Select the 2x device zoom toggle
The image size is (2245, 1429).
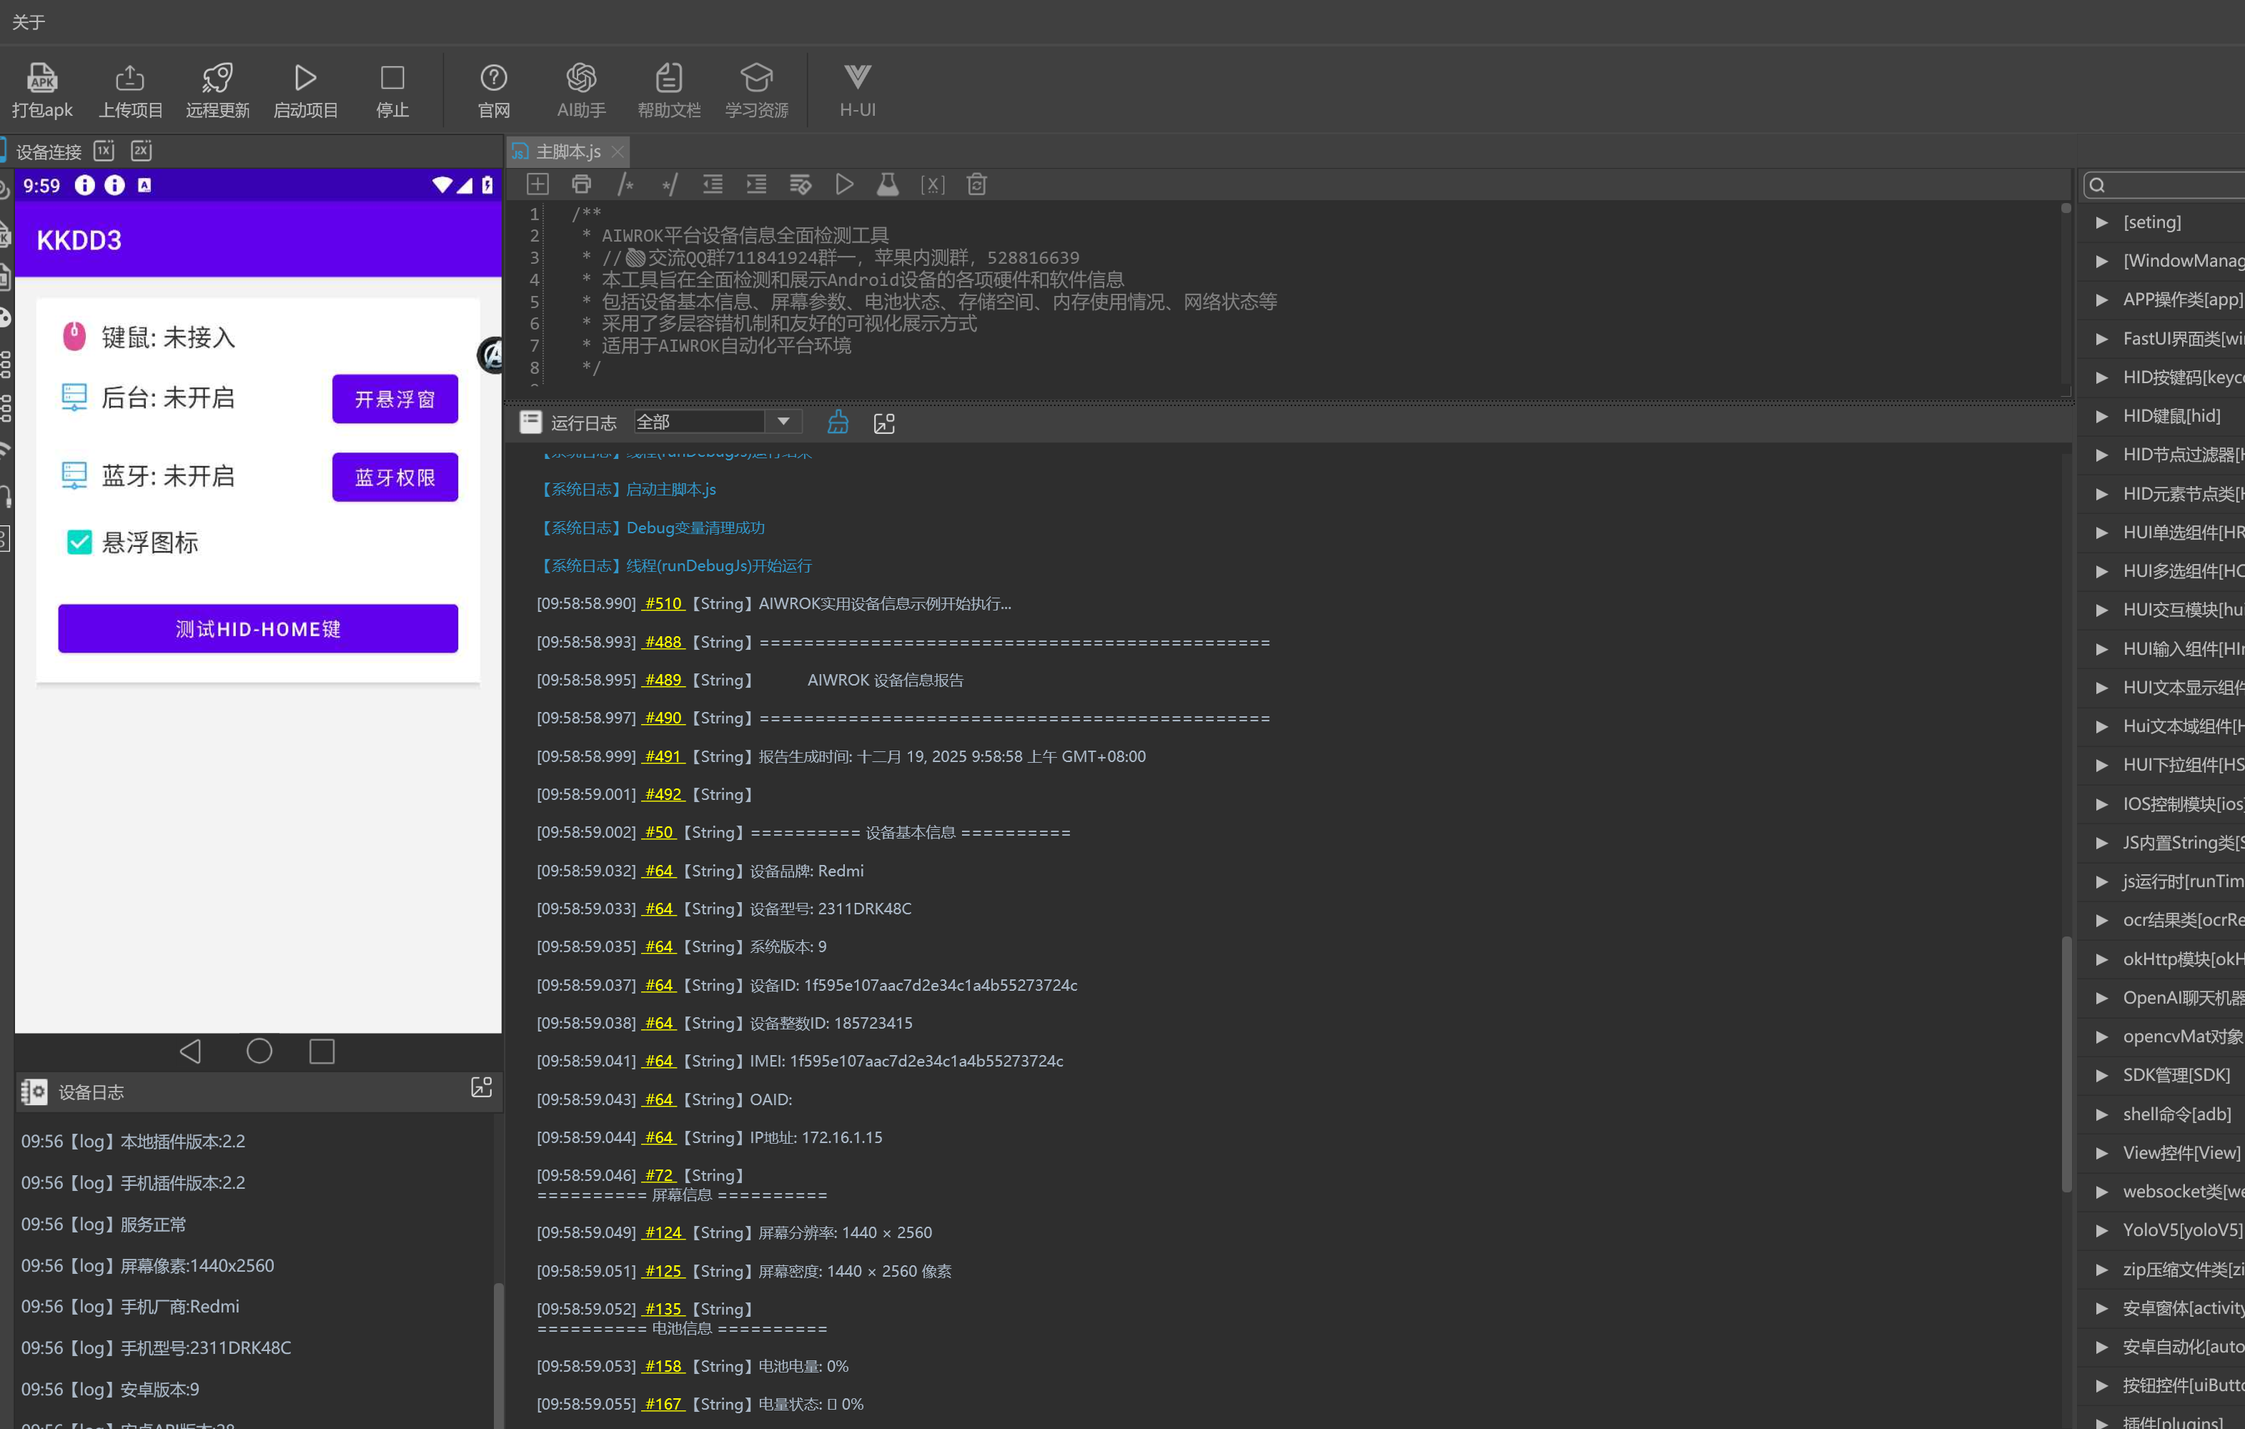click(141, 151)
